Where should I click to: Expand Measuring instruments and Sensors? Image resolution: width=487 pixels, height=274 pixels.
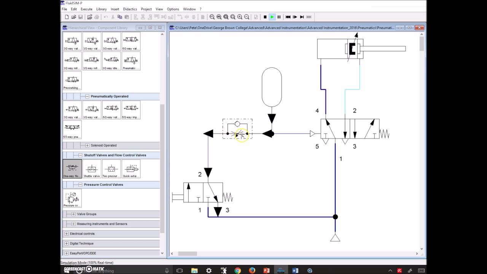(x=73, y=224)
